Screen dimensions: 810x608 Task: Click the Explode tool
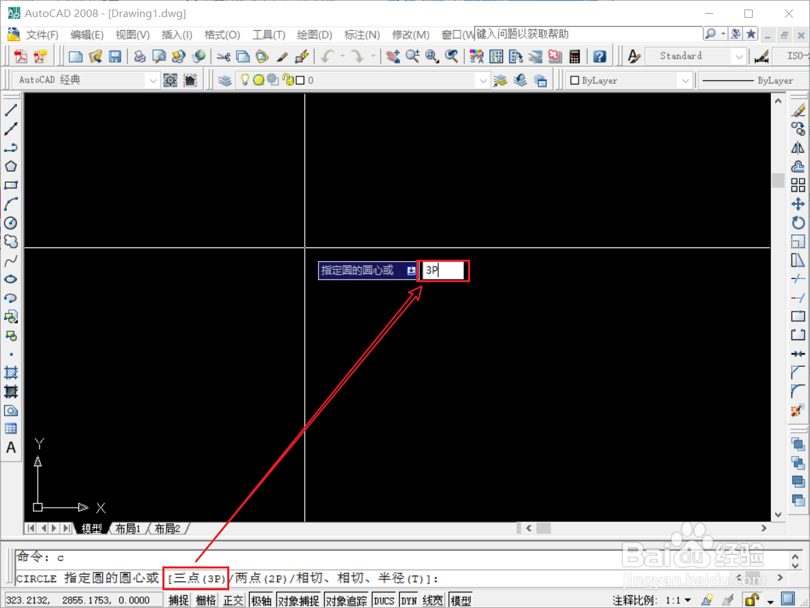click(x=798, y=411)
